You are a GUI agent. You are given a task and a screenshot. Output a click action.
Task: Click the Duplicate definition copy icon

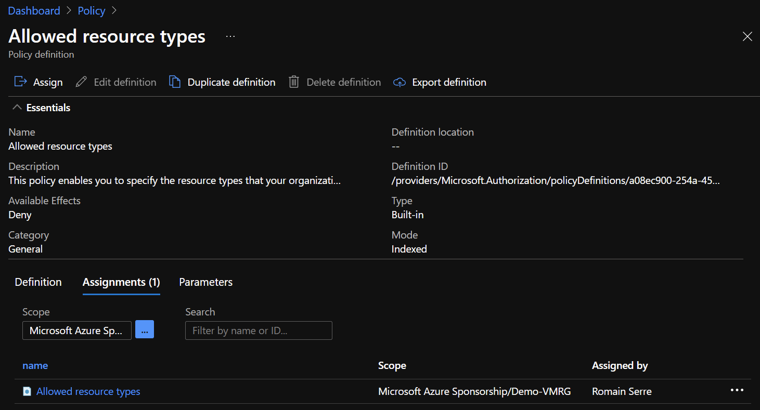175,82
